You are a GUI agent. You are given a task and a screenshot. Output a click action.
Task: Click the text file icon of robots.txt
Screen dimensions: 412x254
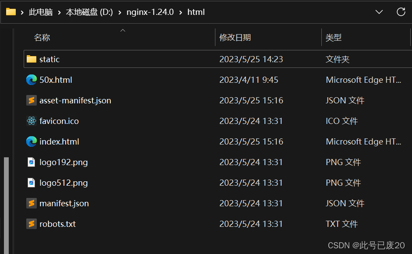(31, 224)
